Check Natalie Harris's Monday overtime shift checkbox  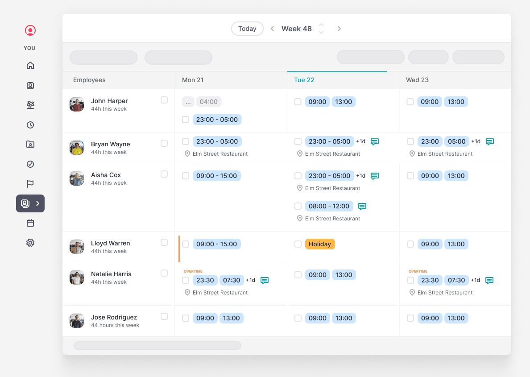(x=185, y=280)
